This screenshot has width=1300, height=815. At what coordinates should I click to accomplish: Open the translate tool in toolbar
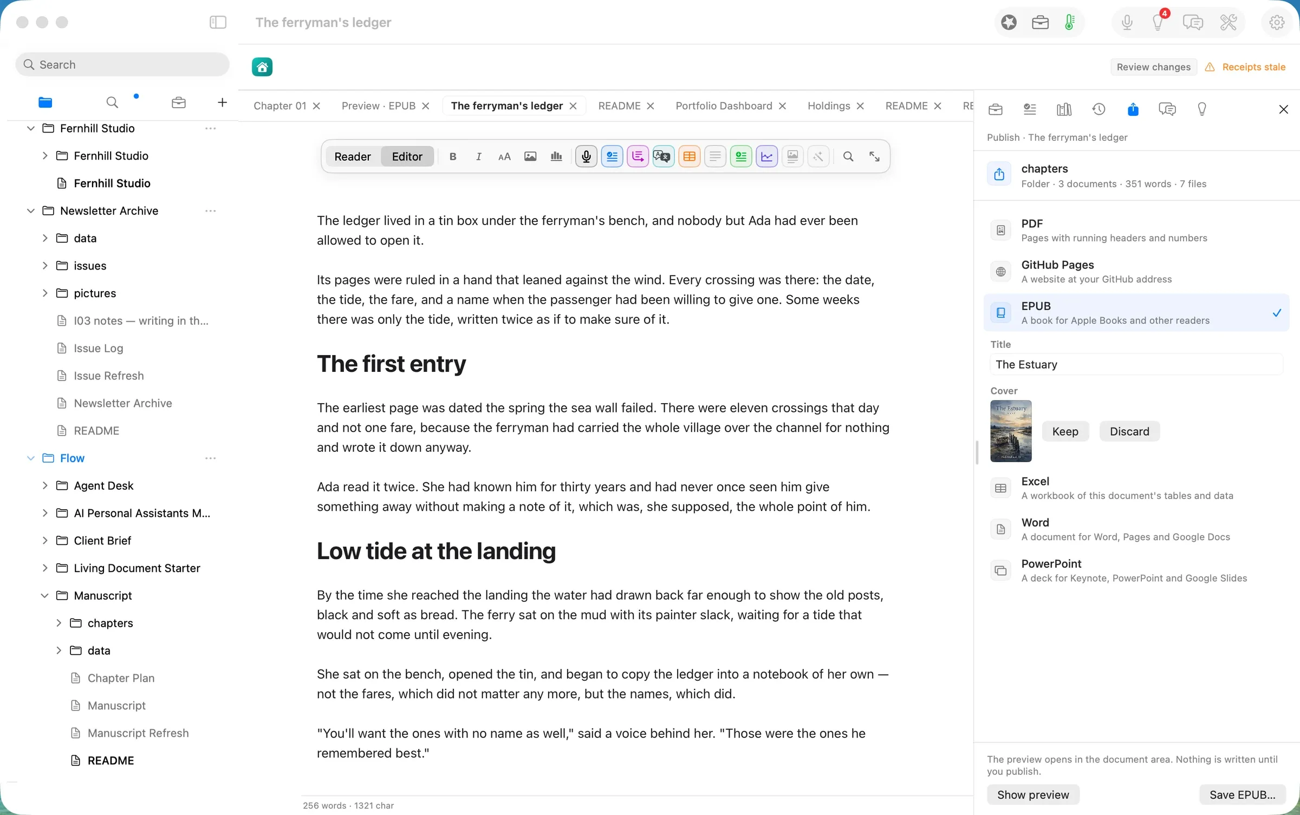point(663,156)
